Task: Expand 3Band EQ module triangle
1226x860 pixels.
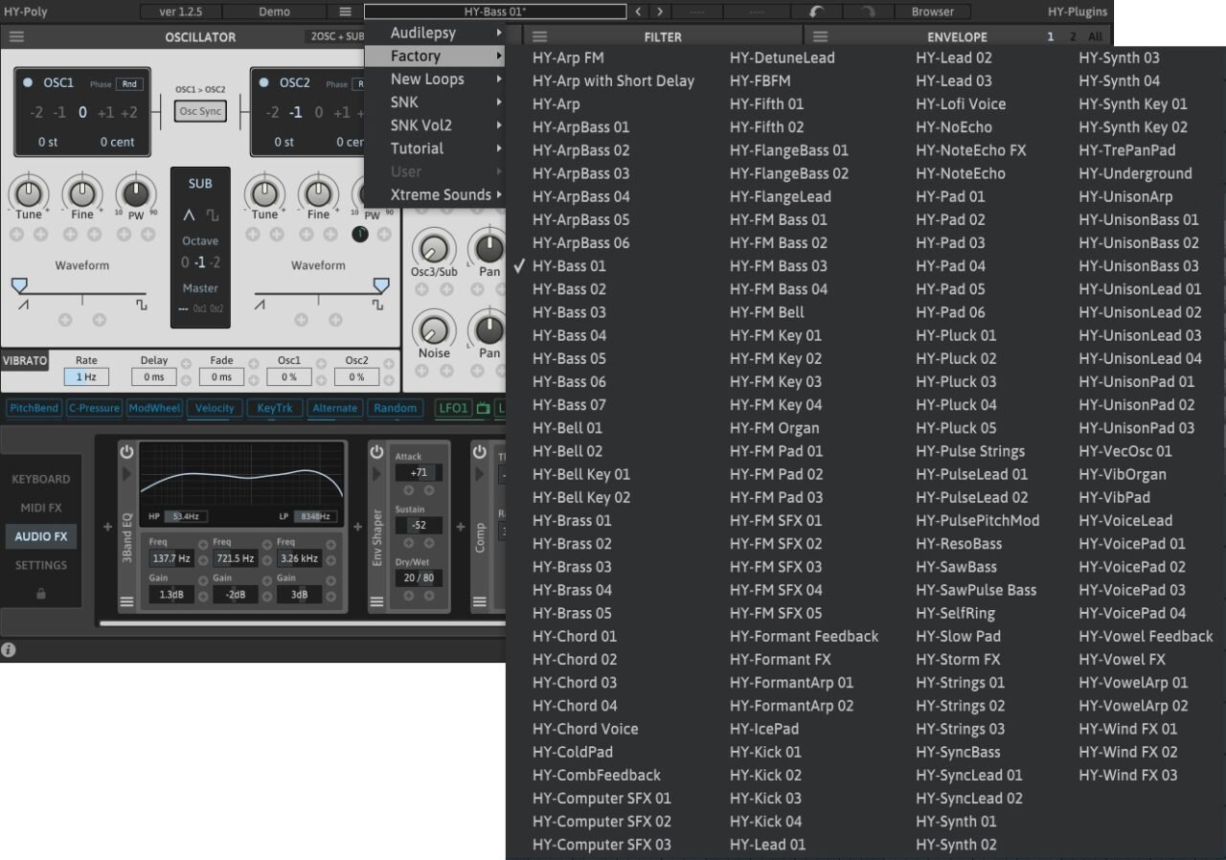Action: tap(126, 476)
